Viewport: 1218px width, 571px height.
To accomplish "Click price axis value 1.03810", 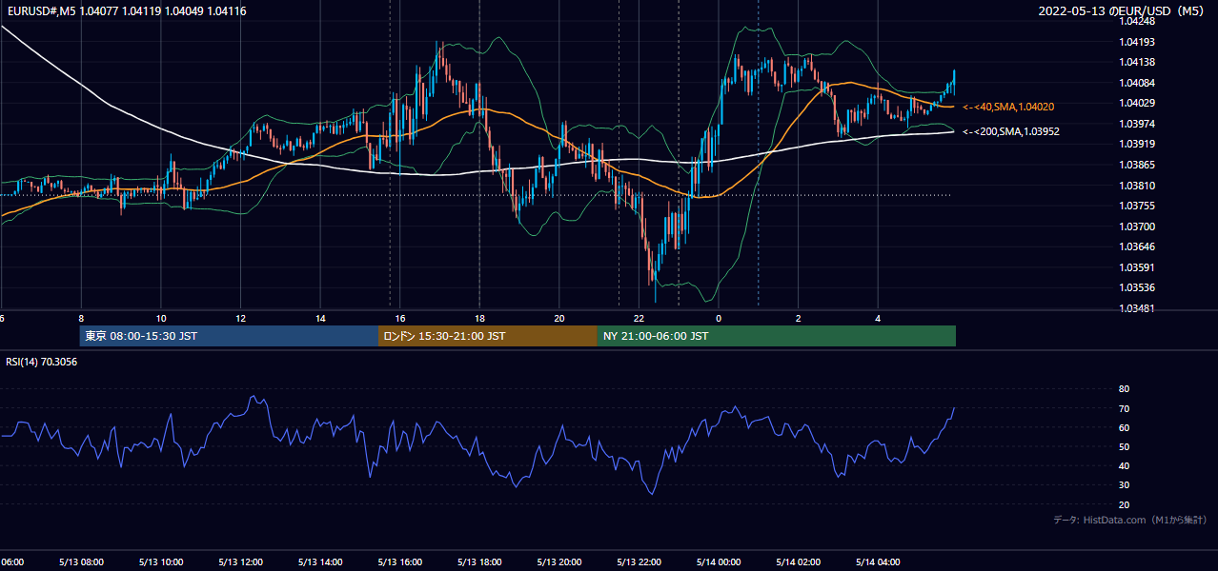I will coord(1136,186).
